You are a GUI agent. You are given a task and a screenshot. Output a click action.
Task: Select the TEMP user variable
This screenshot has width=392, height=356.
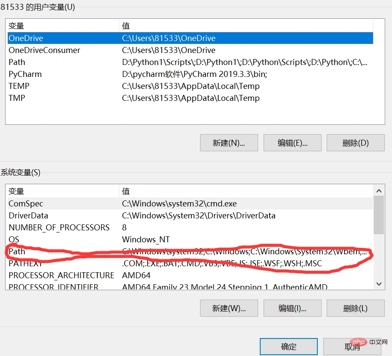coord(190,86)
